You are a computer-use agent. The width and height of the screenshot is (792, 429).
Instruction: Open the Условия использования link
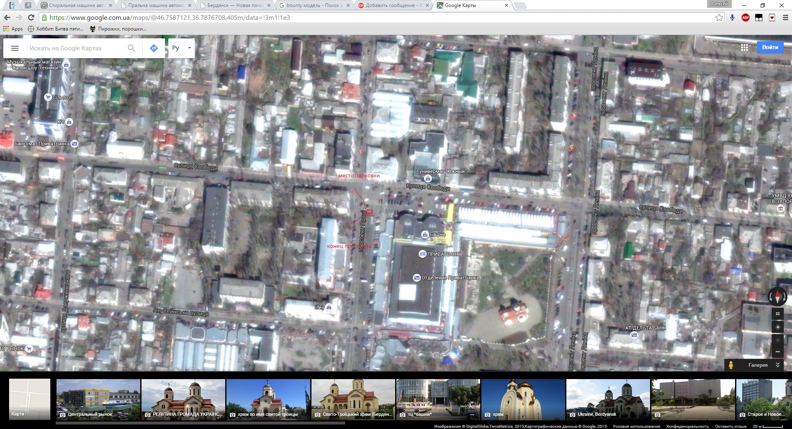(636, 426)
